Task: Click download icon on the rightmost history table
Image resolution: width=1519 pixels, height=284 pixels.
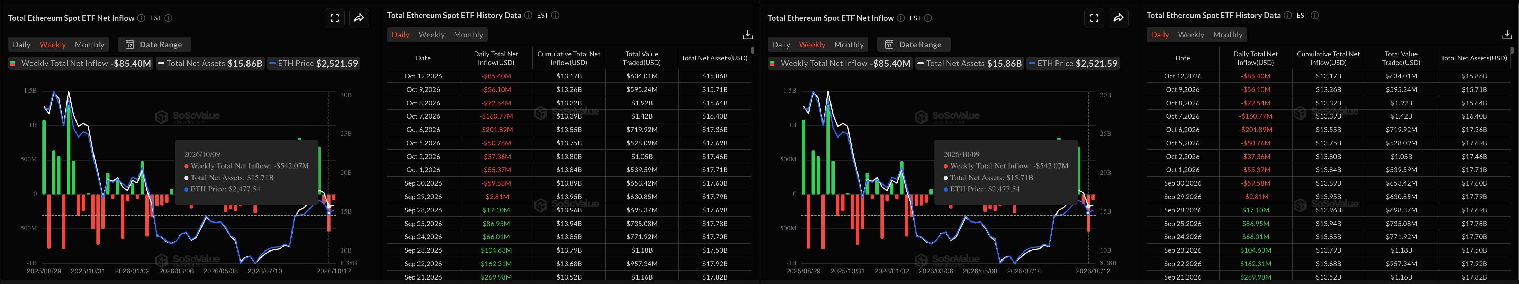Action: click(1507, 35)
